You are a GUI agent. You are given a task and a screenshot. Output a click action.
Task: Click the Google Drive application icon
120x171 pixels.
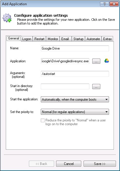point(107,61)
